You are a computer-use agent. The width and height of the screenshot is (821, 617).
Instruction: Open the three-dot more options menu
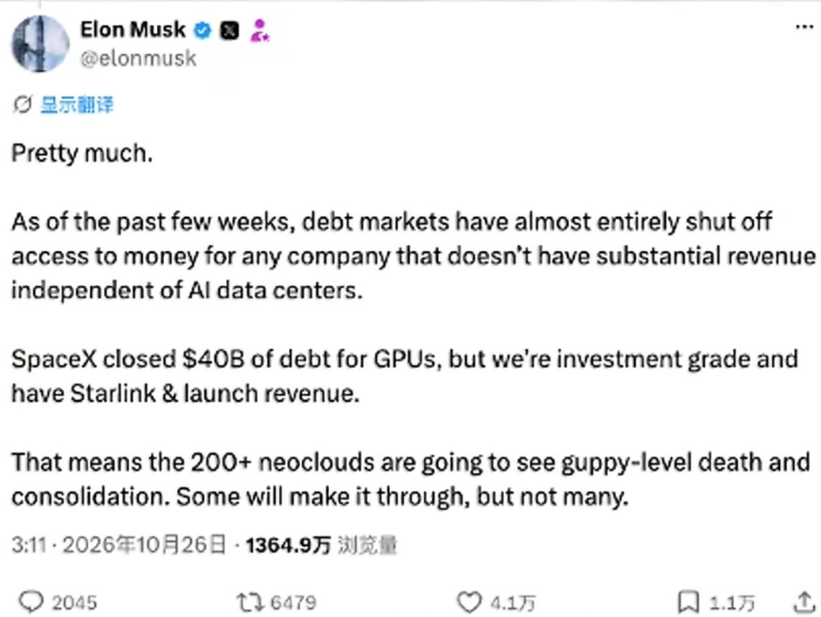click(x=804, y=27)
